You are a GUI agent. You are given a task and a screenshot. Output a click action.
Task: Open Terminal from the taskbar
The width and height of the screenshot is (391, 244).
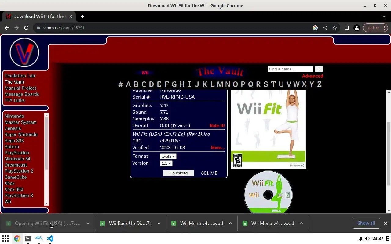click(x=28, y=239)
